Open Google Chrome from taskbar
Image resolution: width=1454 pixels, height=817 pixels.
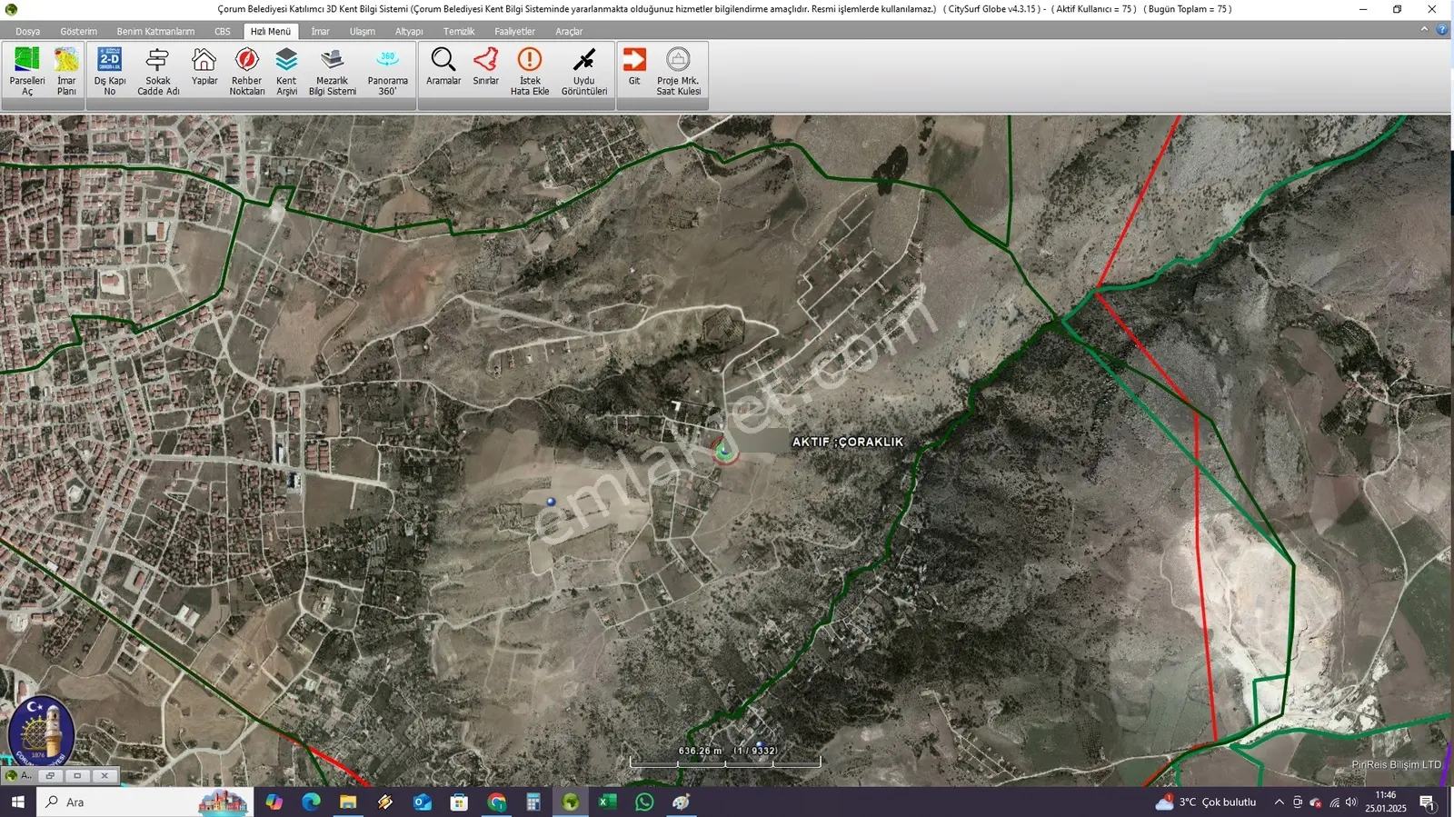click(496, 802)
